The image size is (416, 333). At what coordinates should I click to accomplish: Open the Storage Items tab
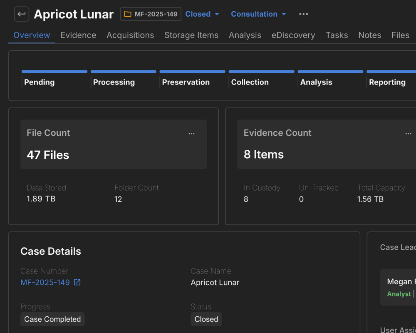tap(191, 35)
